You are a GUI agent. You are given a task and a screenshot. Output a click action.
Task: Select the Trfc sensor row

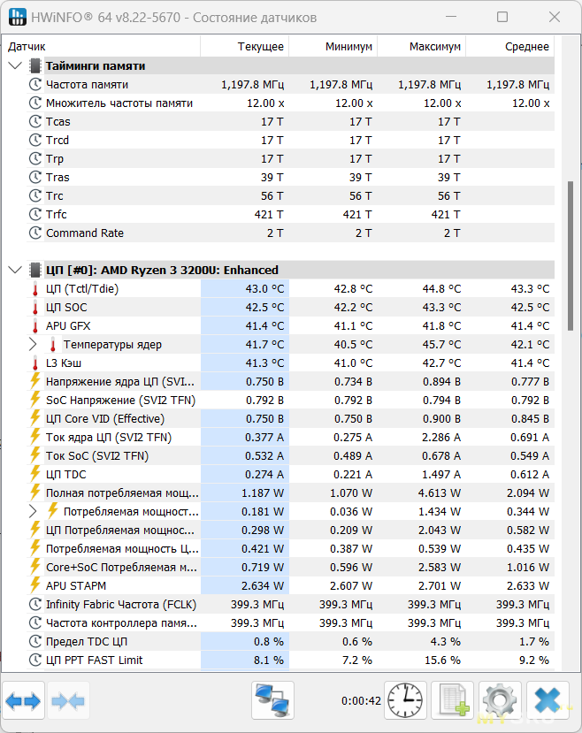290,214
